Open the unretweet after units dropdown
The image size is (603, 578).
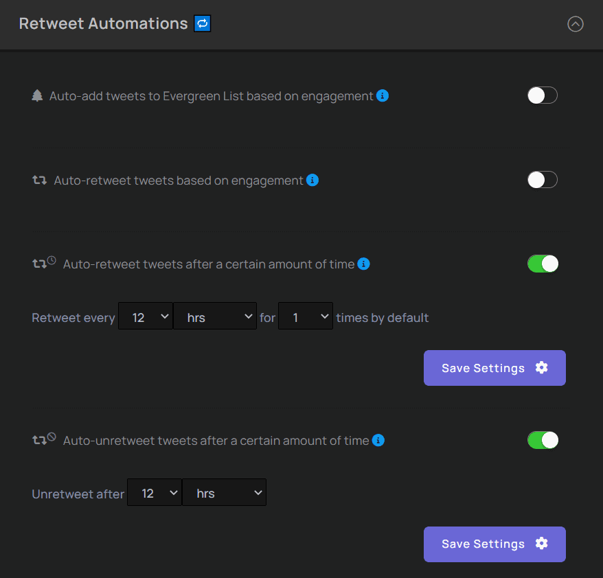[x=224, y=492]
